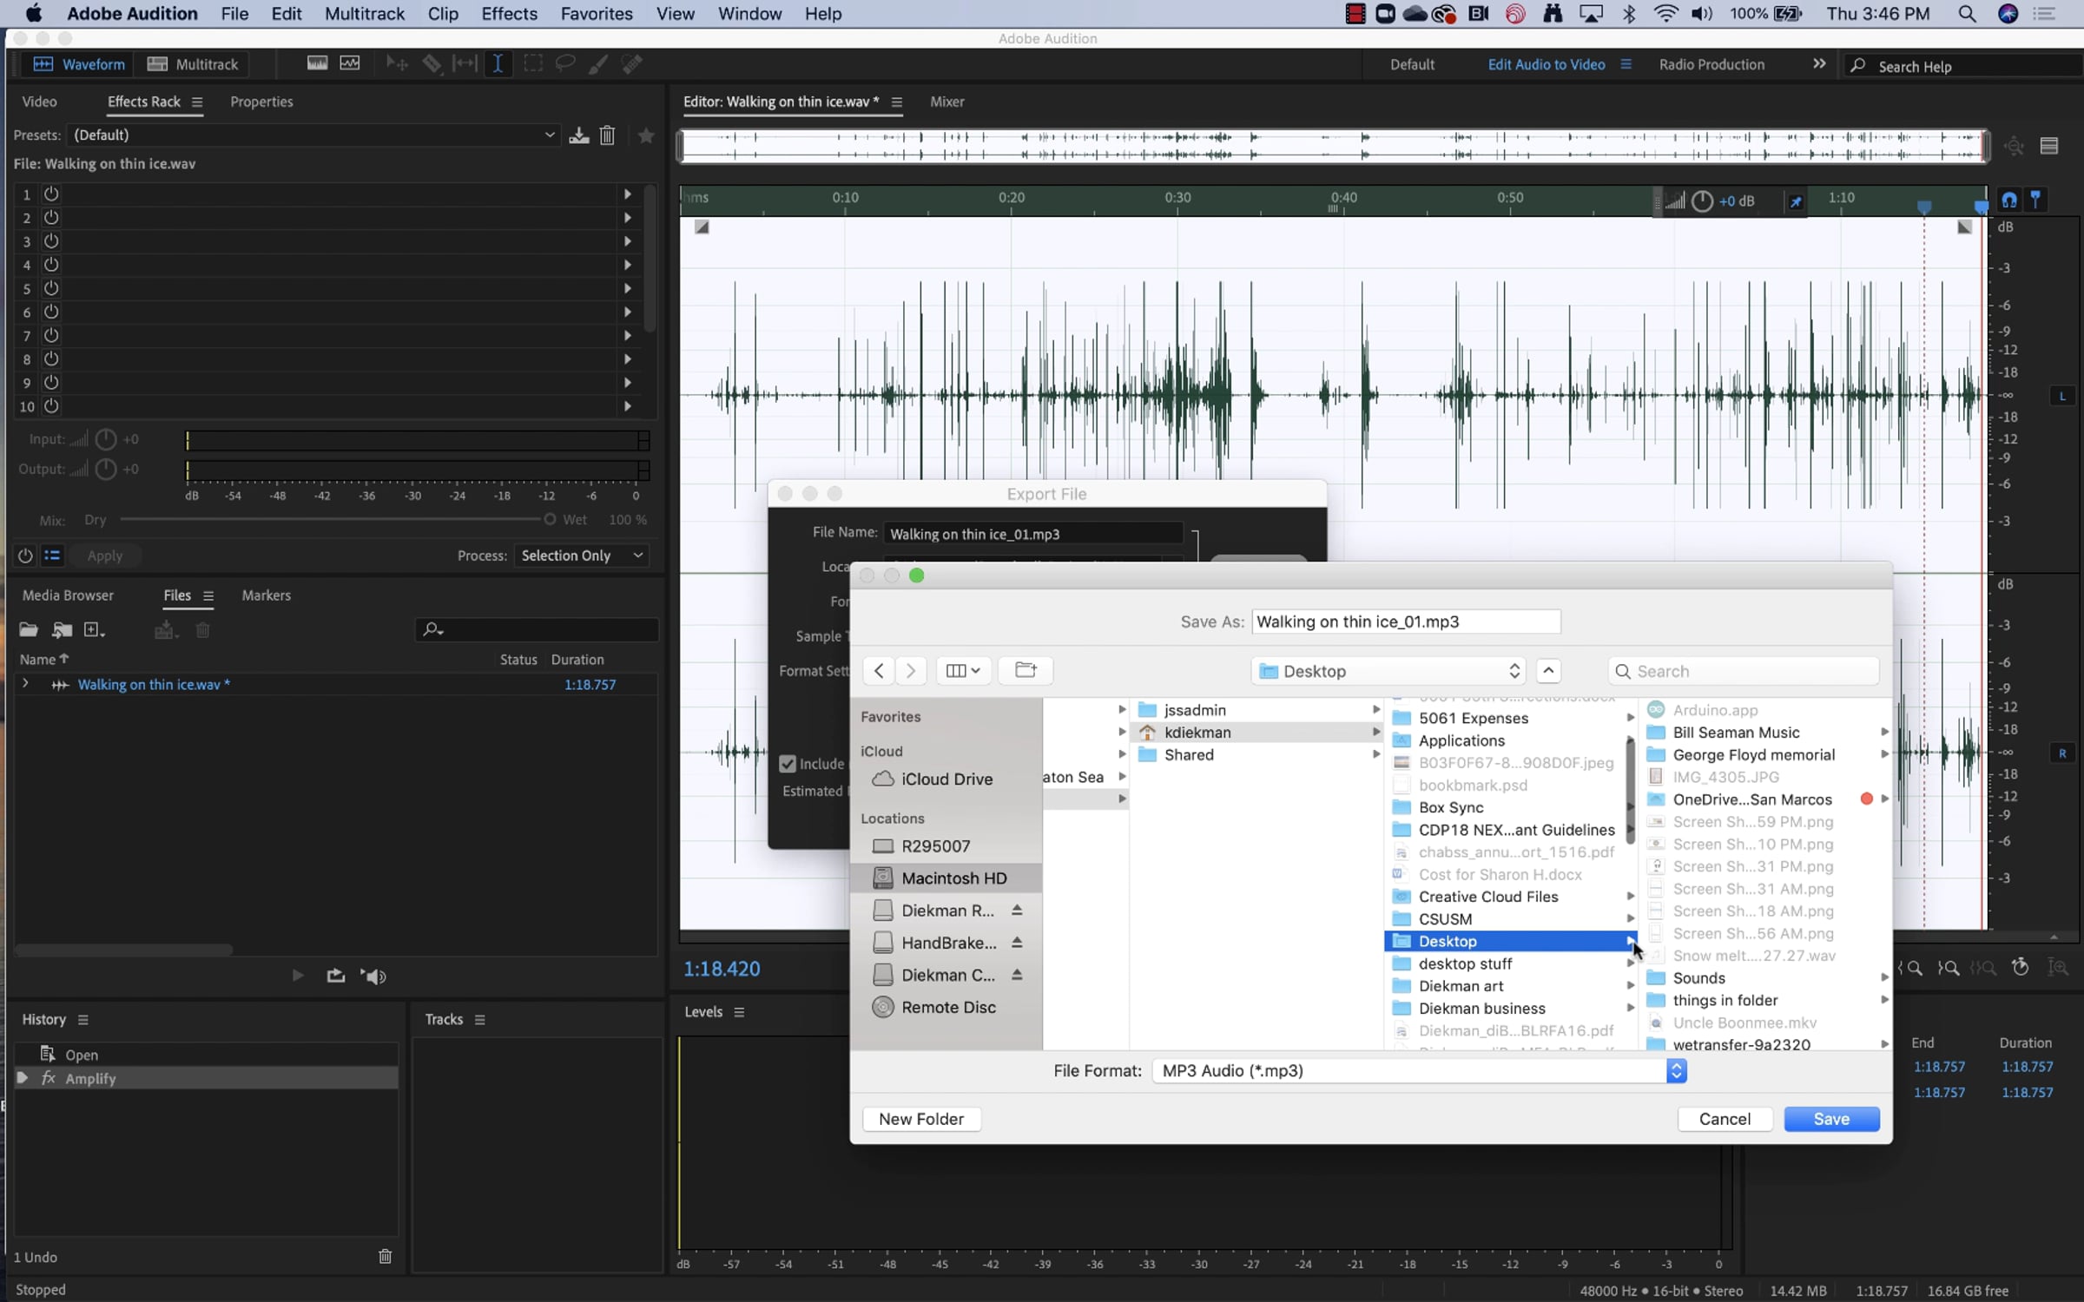Open the Desktop location popup in save dialog
This screenshot has width=2084, height=1302.
[x=1388, y=671]
